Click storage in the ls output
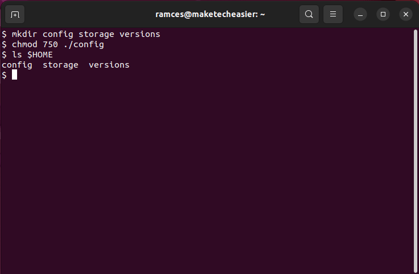The width and height of the screenshot is (419, 274). pyautogui.click(x=60, y=65)
